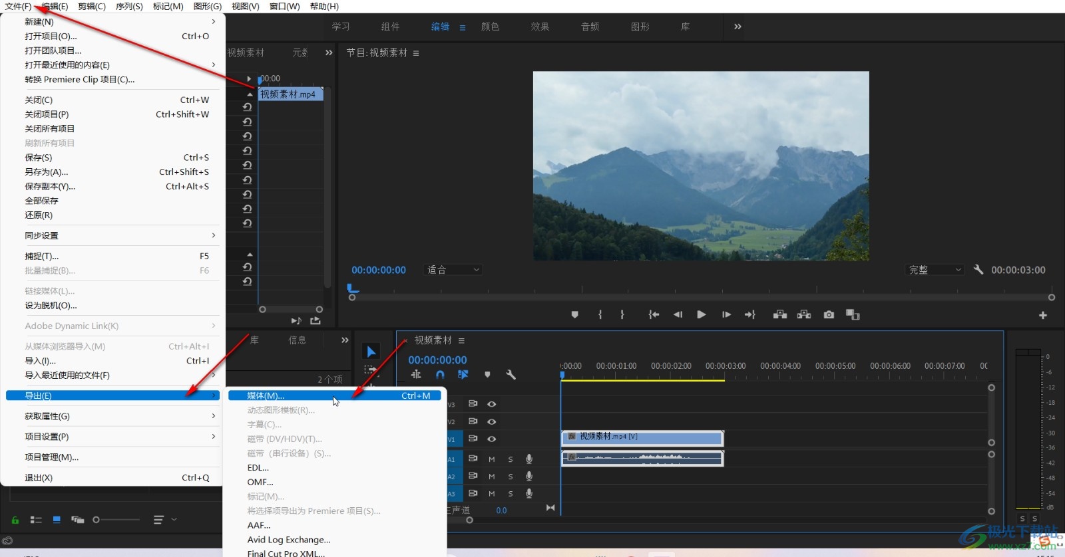Go to In point button
1065x557 pixels.
[654, 314]
